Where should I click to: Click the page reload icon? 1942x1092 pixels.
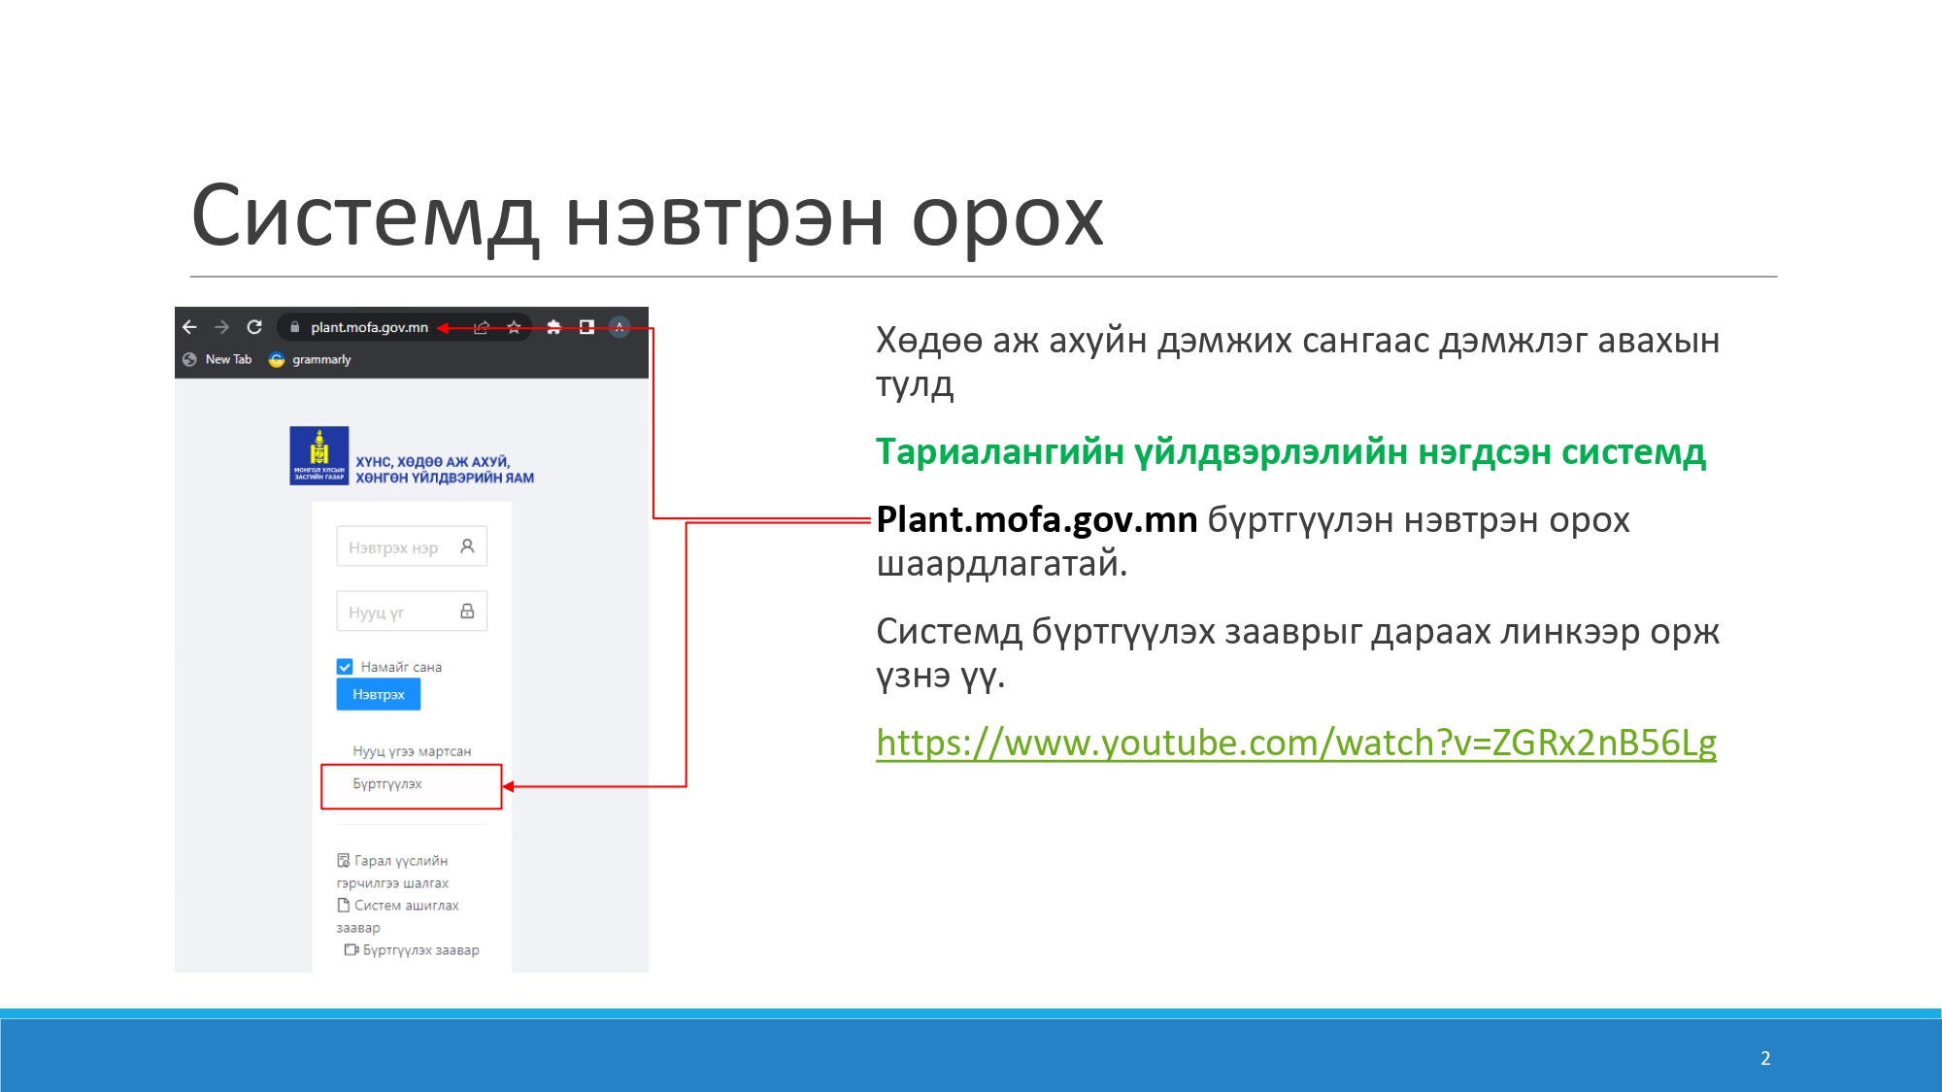pyautogui.click(x=254, y=327)
